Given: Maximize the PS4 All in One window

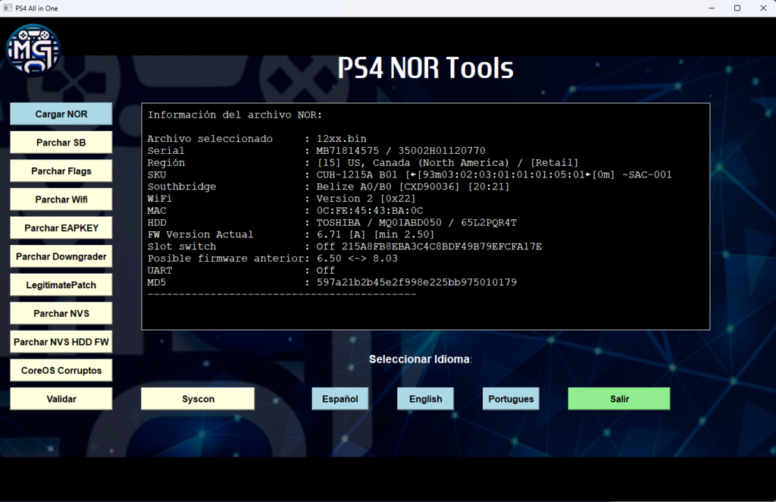Looking at the screenshot, I should click(737, 8).
